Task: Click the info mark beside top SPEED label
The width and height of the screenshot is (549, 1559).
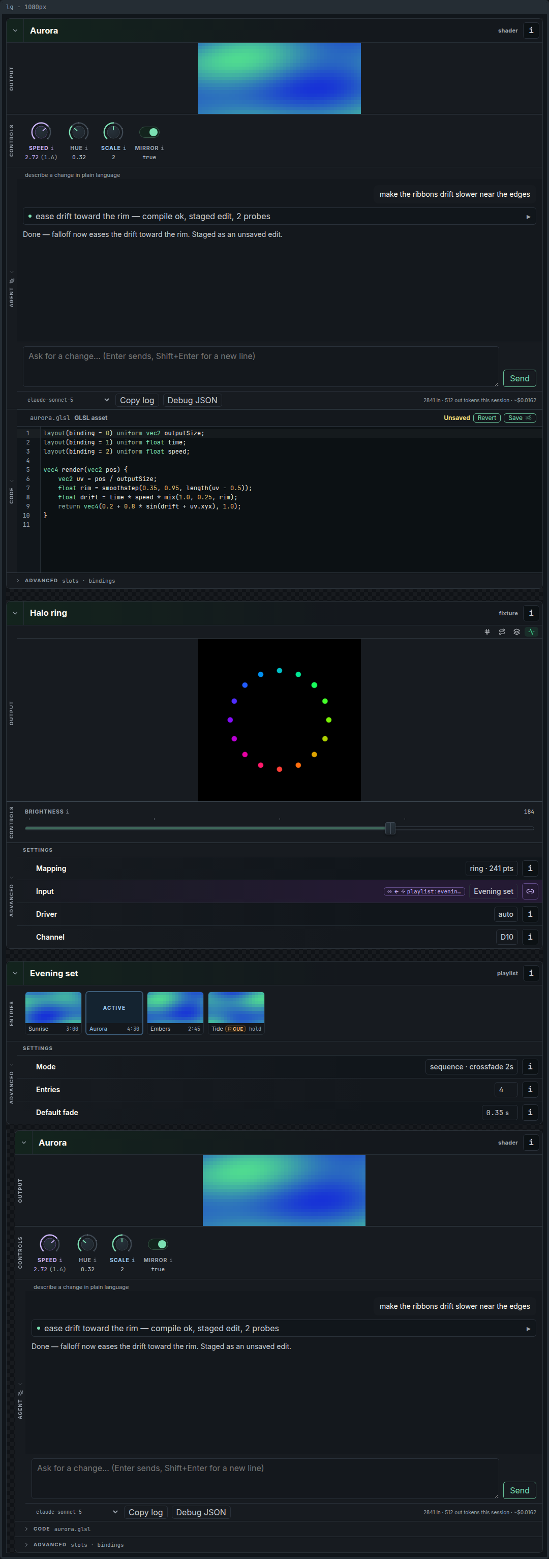Action: pyautogui.click(x=52, y=148)
